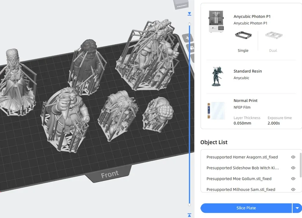Screen dimensions: 302x218
Task: Click the add model plus icon
Action: point(187,37)
